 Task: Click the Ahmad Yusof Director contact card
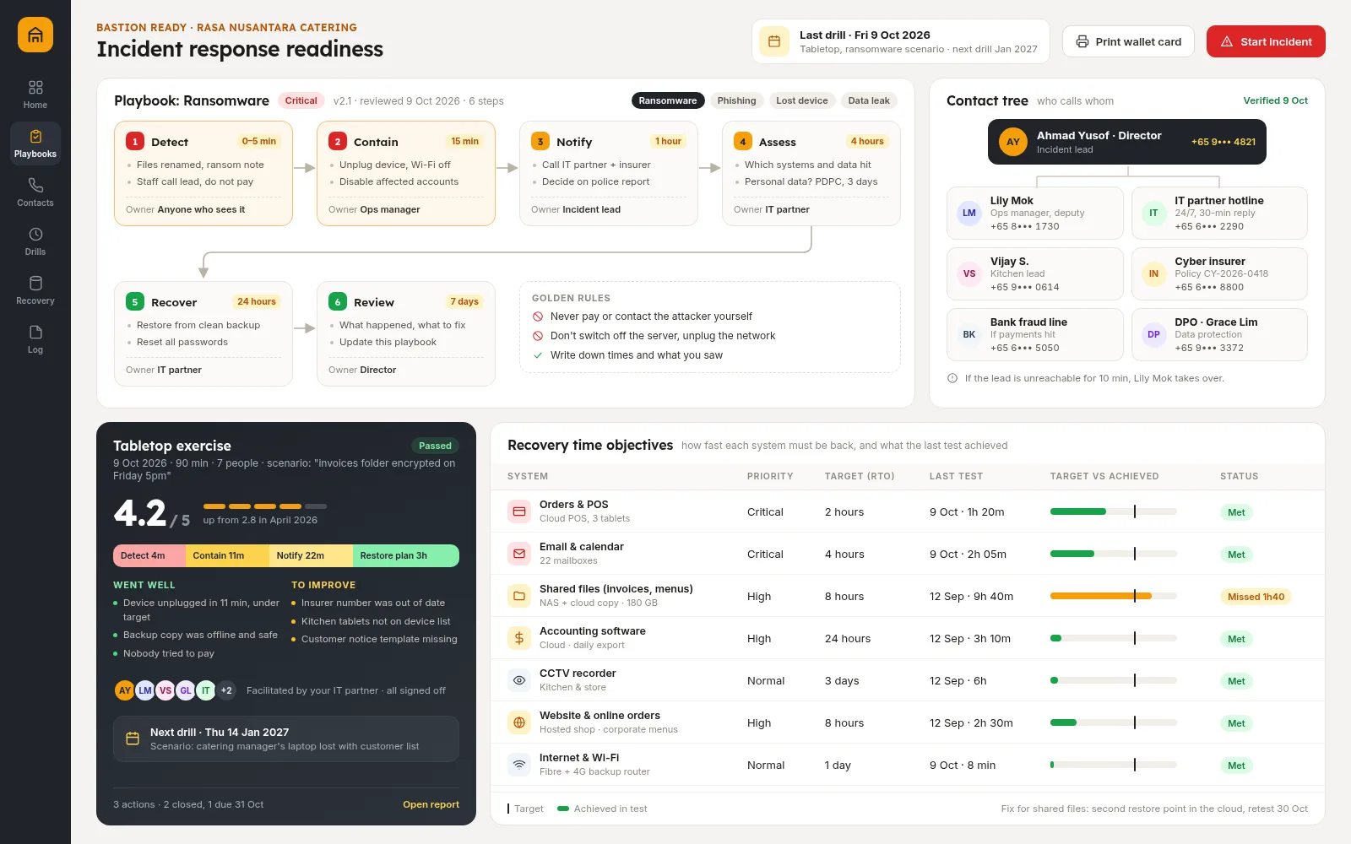[1127, 142]
